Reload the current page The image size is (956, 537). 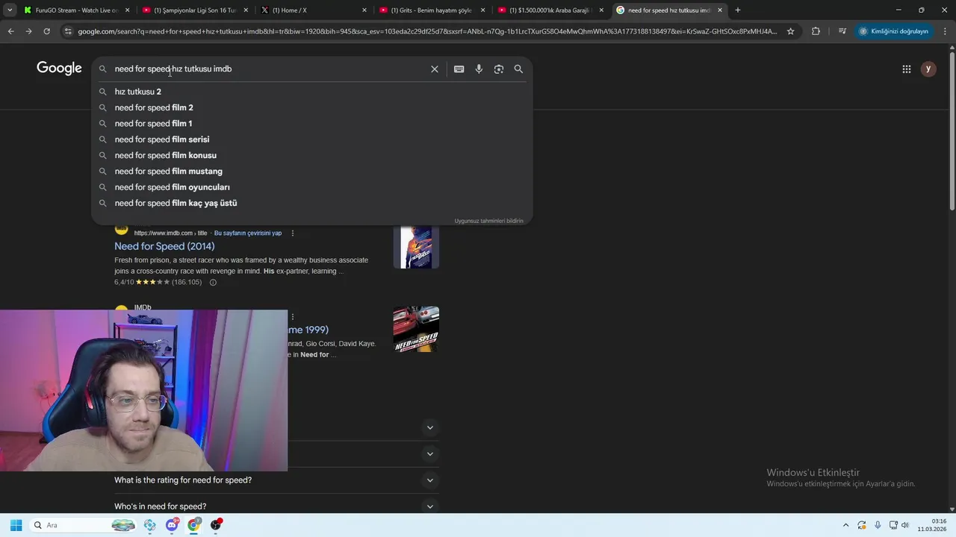(x=46, y=31)
